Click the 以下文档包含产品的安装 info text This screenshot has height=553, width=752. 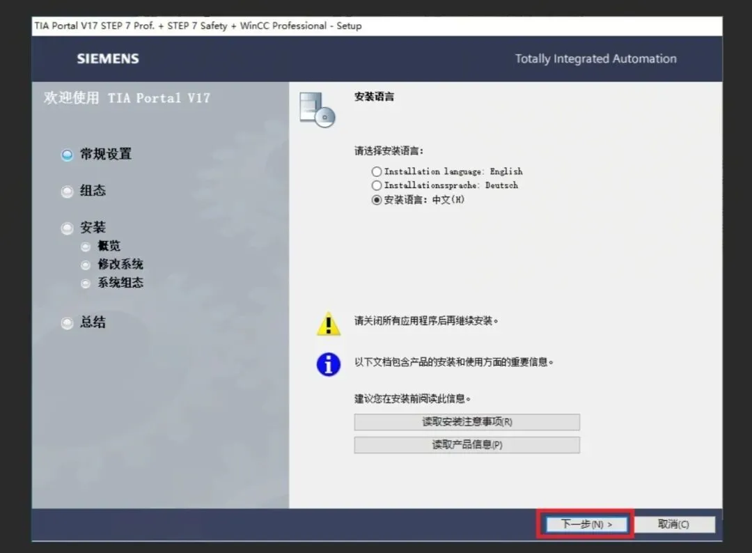[454, 361]
